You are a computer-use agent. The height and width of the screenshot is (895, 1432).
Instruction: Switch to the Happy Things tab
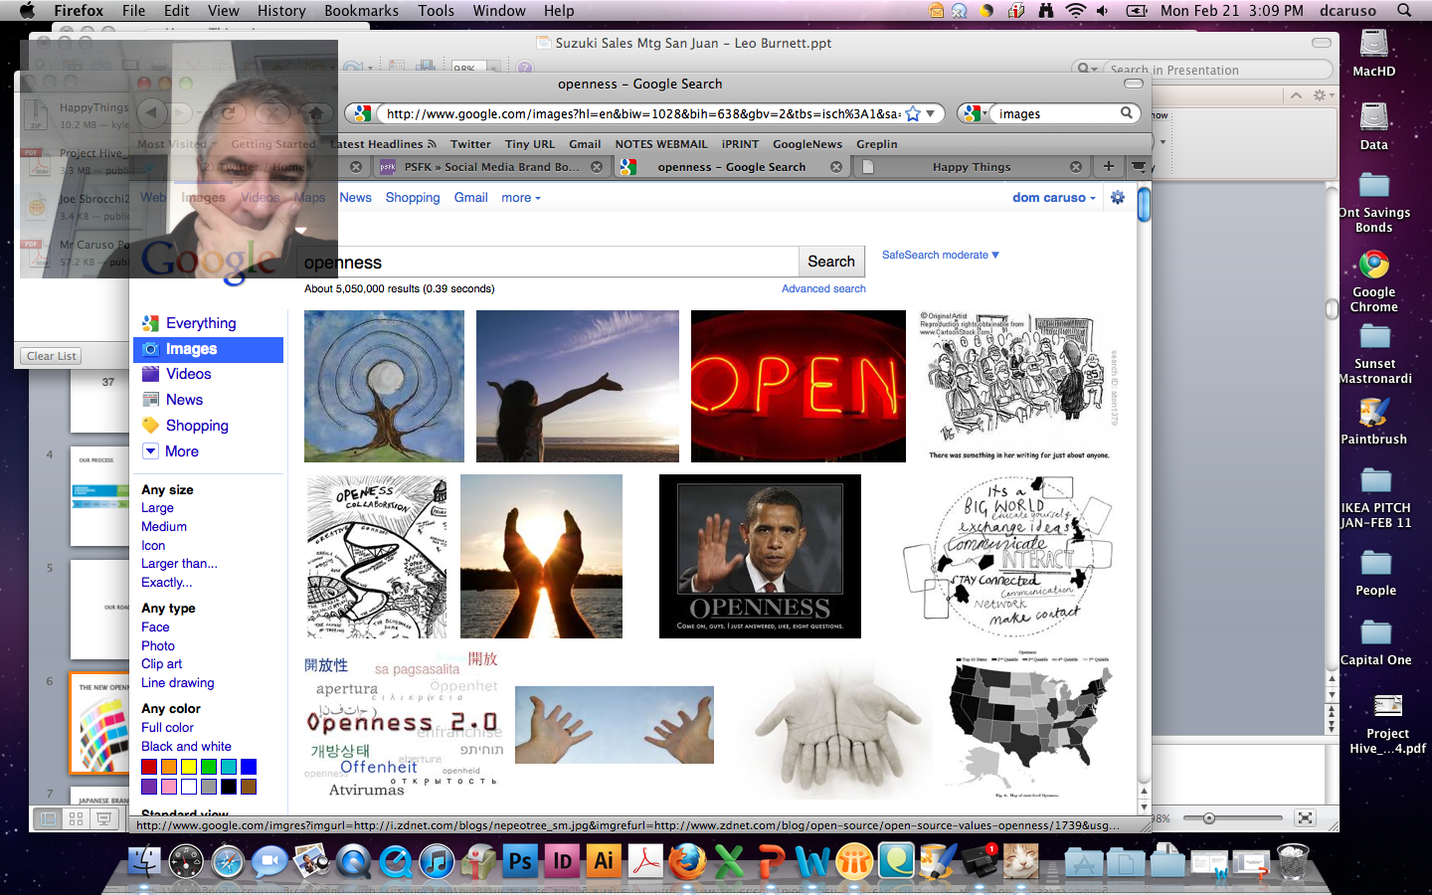tap(970, 167)
